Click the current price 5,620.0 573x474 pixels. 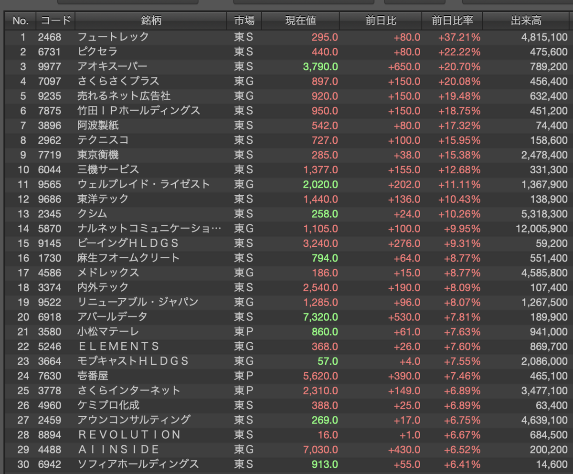tap(320, 376)
